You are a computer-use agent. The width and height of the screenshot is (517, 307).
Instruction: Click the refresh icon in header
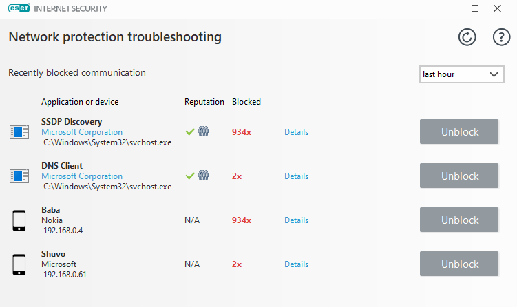pos(467,38)
